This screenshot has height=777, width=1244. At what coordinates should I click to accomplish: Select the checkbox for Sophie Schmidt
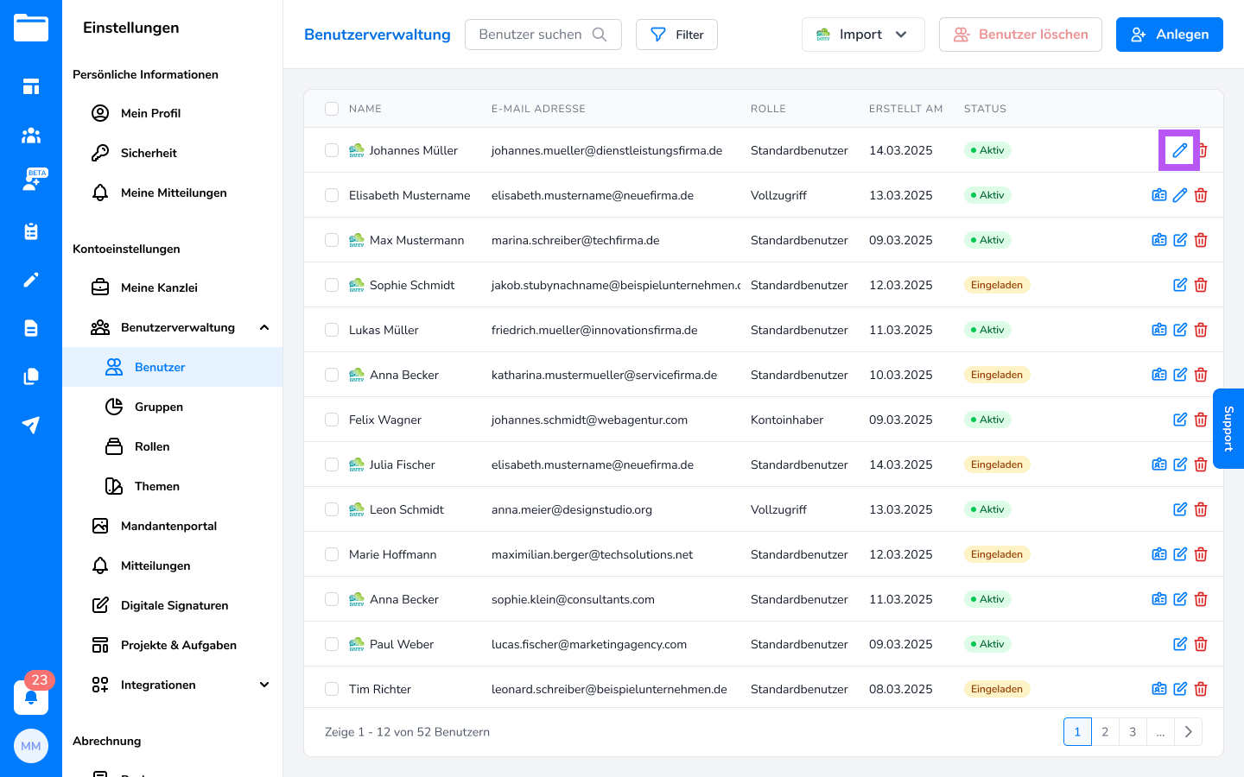332,285
